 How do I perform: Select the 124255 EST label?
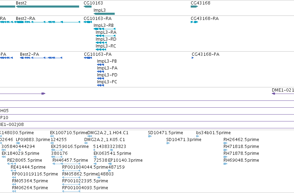58,140
